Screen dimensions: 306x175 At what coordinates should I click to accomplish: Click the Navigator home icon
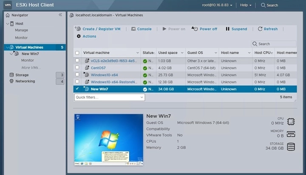pyautogui.click(x=8, y=15)
